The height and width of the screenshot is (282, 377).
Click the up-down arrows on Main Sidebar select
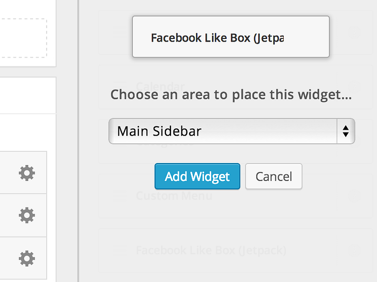pos(345,131)
